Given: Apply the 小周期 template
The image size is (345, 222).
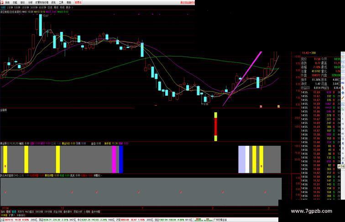Looking at the screenshot, I should [x=87, y=212].
